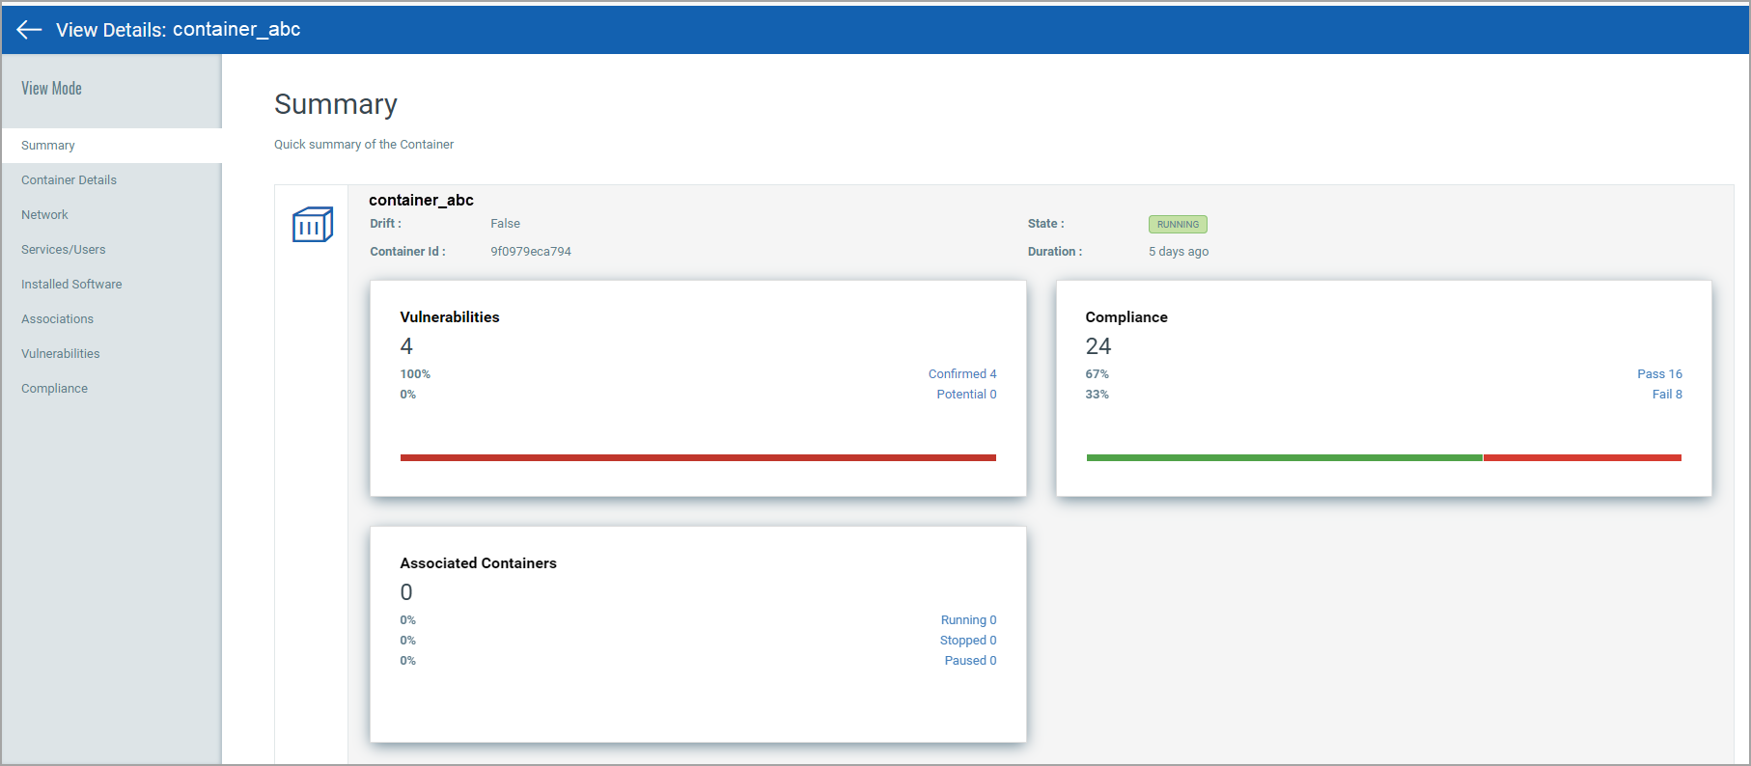Click the 100% confirmed vulnerabilities percentage
1751x766 pixels.
click(415, 374)
